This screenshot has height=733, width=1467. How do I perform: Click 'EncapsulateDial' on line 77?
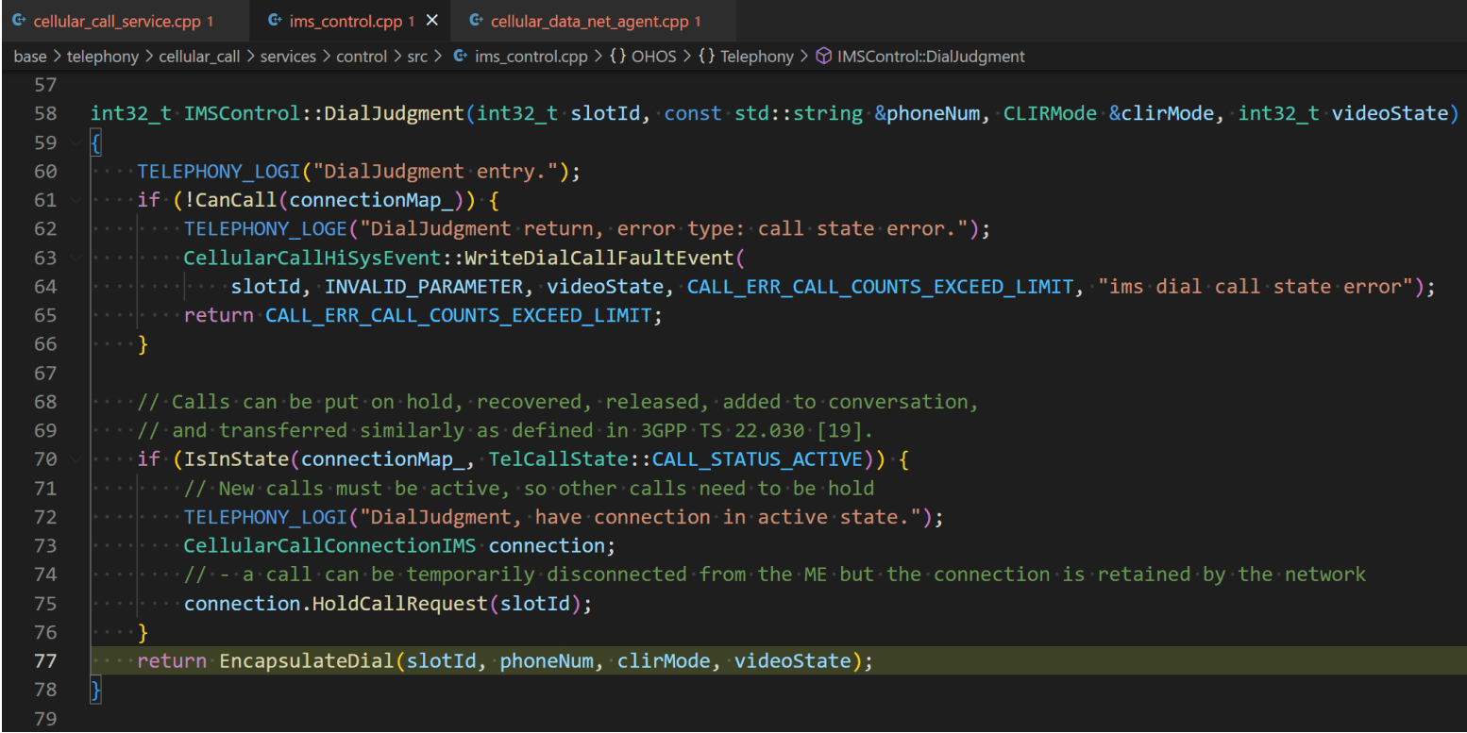(307, 660)
